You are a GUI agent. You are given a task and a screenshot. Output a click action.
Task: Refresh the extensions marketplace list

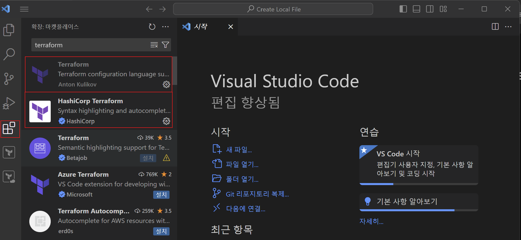pyautogui.click(x=152, y=27)
